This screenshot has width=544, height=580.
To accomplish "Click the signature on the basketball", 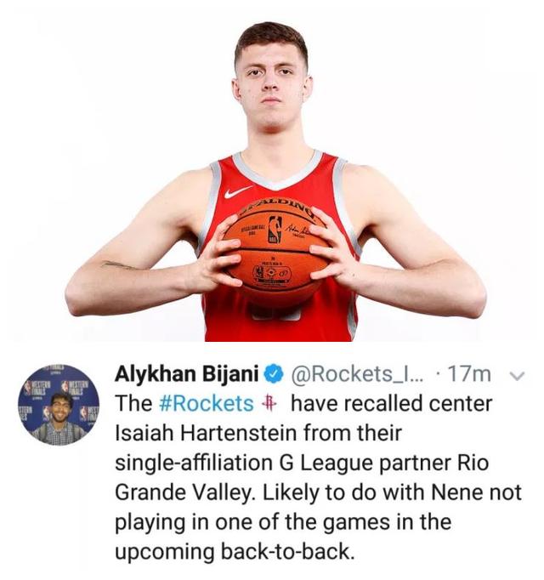I will point(296,230).
